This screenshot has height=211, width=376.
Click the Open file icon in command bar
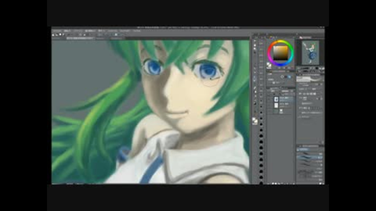point(56,35)
